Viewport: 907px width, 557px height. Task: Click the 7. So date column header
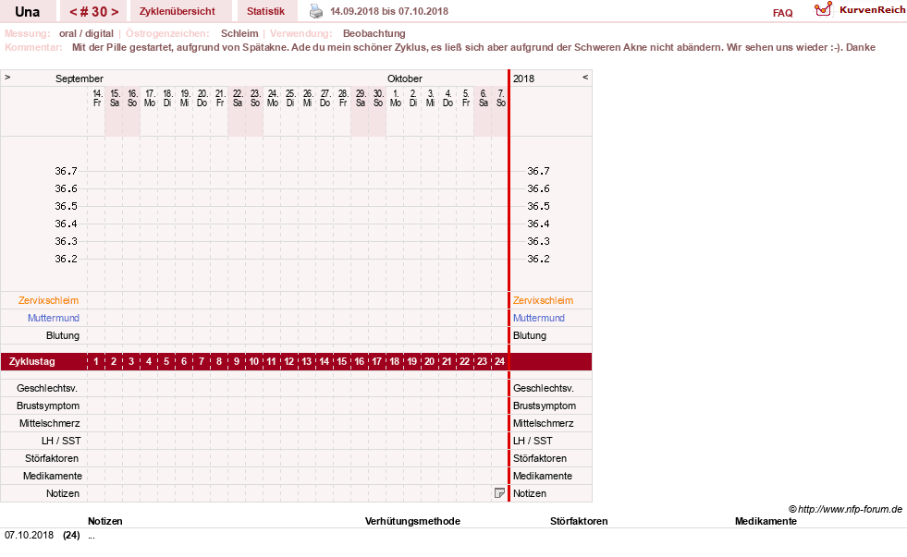pos(501,98)
